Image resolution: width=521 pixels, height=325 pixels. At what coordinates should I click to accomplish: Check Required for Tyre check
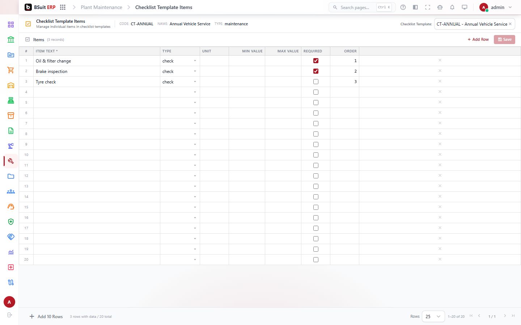click(316, 82)
